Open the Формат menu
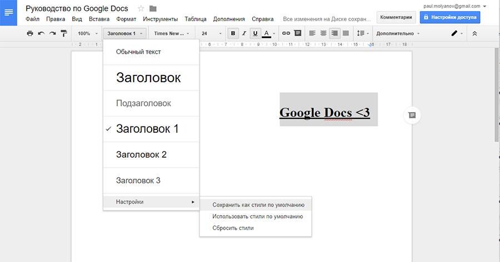The height and width of the screenshot is (262, 500). (126, 19)
